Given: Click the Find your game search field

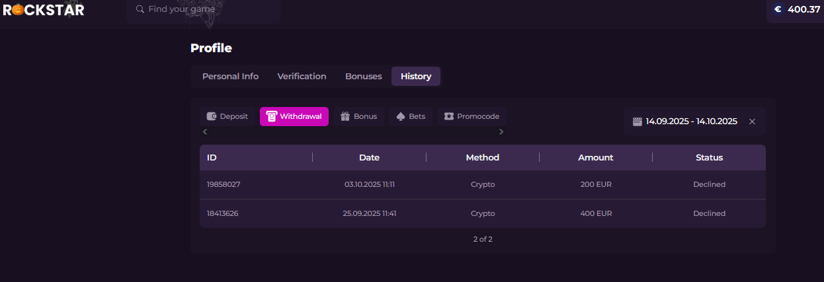Looking at the screenshot, I should [205, 10].
